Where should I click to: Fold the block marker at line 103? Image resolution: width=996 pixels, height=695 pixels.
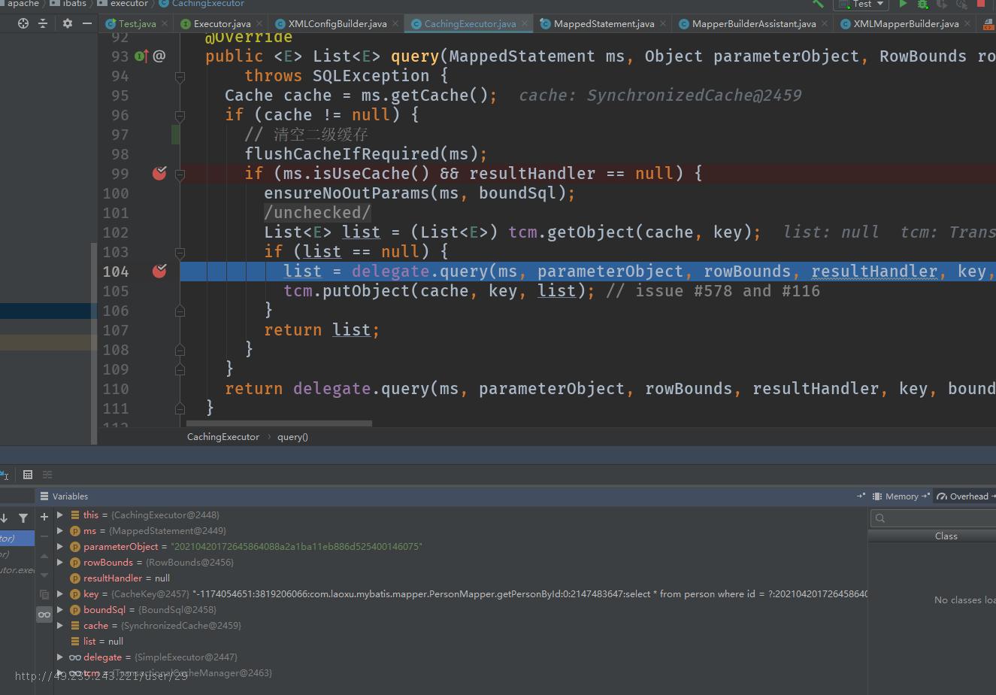pos(180,252)
